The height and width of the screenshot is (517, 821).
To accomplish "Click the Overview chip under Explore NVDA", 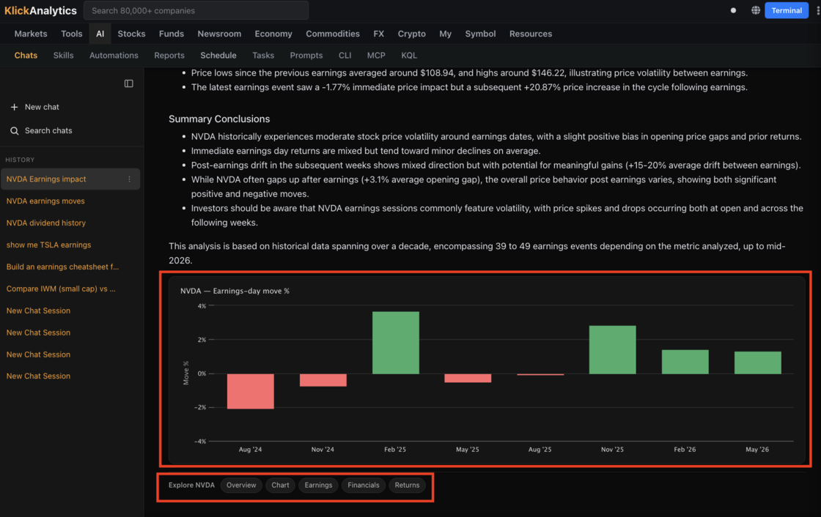I will click(x=241, y=485).
